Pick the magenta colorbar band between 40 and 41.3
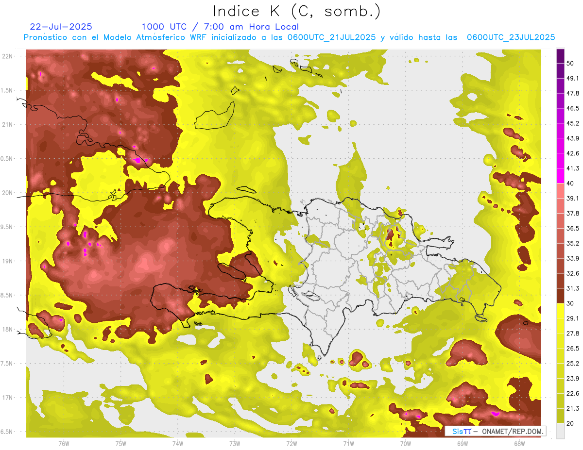The width and height of the screenshot is (583, 450). [560, 176]
